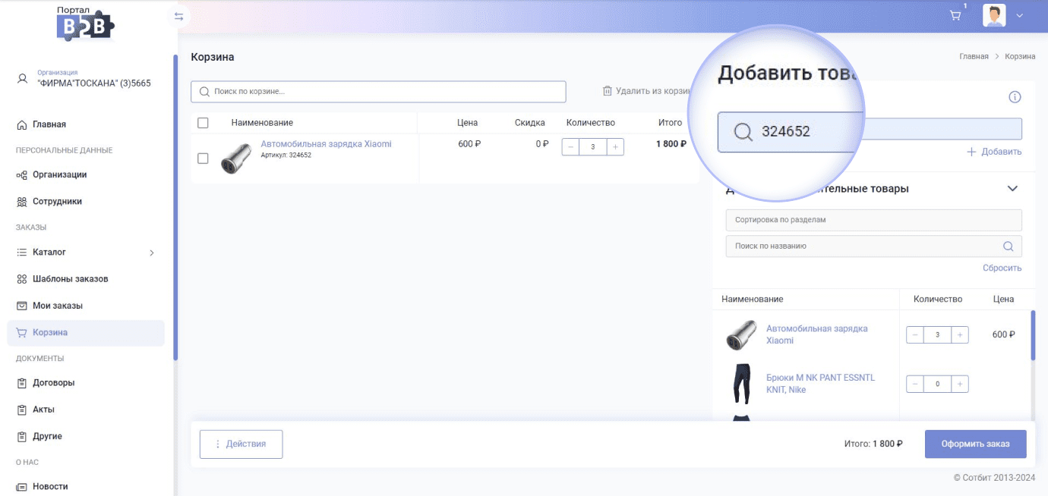Decrease quantity for Xiaomi in additional products
Viewport: 1048px width, 496px height.
pyautogui.click(x=915, y=334)
